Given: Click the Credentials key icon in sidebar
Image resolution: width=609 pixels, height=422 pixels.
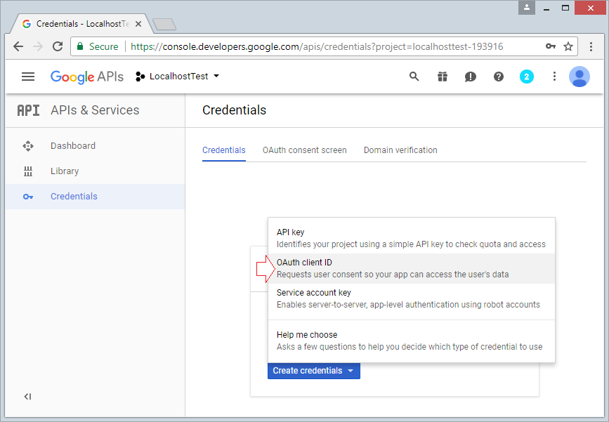Looking at the screenshot, I should pyautogui.click(x=28, y=197).
